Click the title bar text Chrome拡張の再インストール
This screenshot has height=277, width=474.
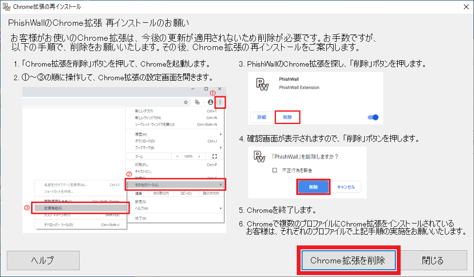(x=47, y=7)
